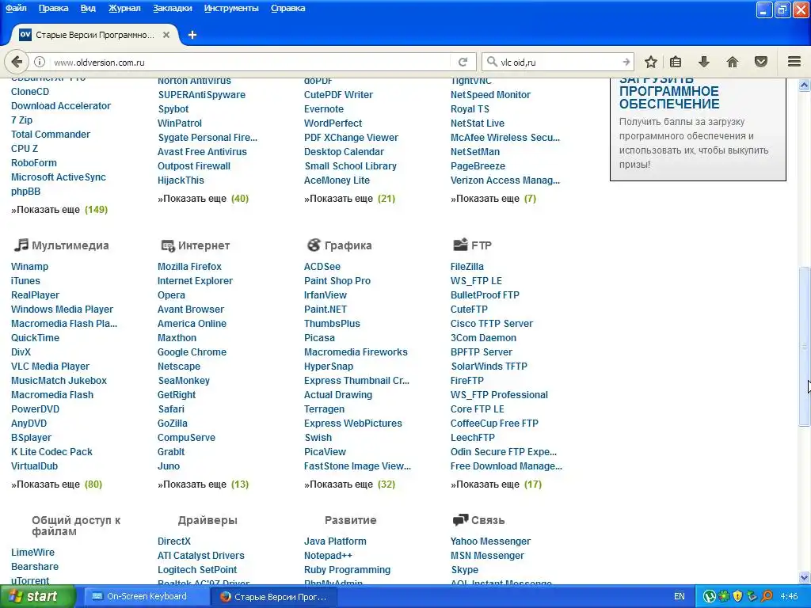Open the Mozilla Firefox link
811x608 pixels.
[x=189, y=266]
